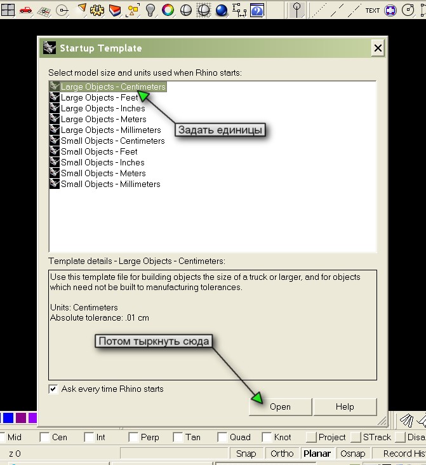
Task: Enable the Perp osnap checkbox
Action: click(x=133, y=437)
